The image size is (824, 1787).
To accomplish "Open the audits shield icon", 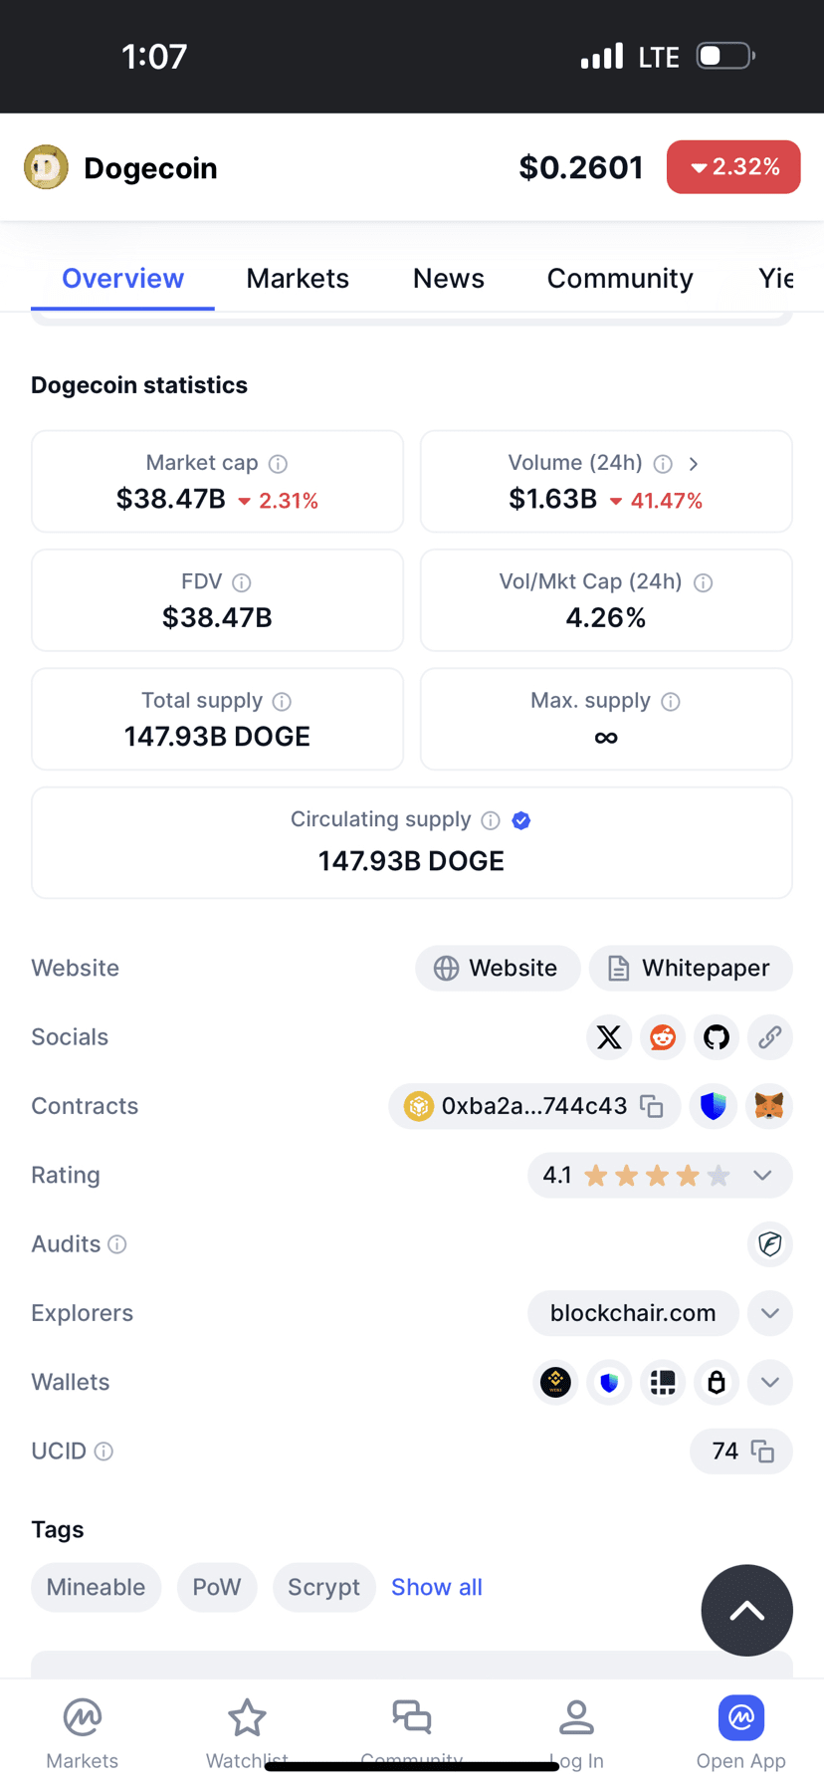I will pos(769,1244).
